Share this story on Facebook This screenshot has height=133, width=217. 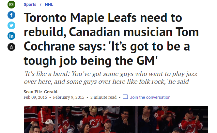tap(11, 15)
